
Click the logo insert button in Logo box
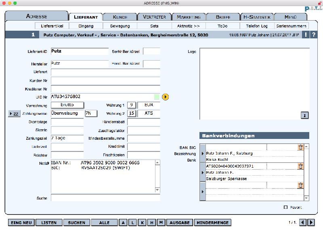tap(305, 115)
